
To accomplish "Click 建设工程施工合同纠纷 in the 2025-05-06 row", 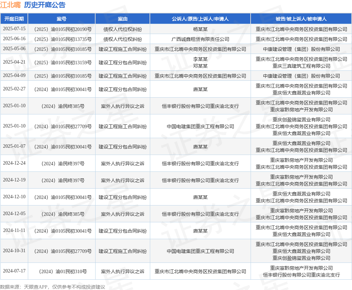I will pos(123,49).
